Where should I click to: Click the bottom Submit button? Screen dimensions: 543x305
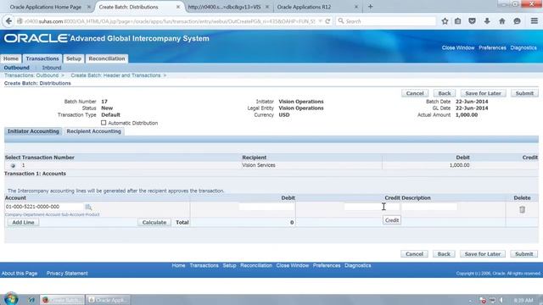524,254
